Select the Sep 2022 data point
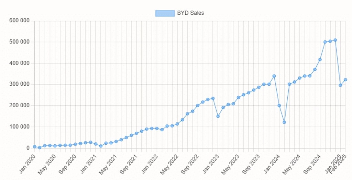 click(198, 106)
